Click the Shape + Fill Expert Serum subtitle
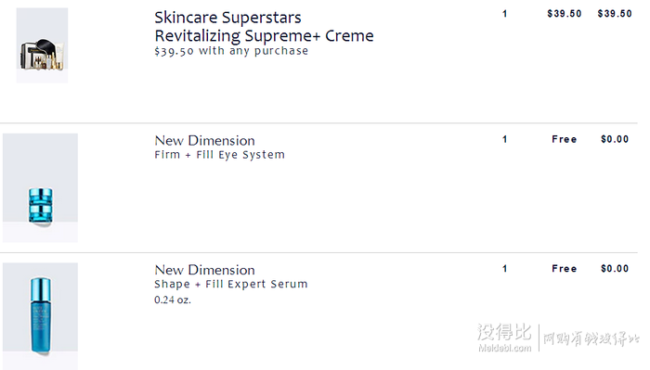Viewport: 650px width, 370px height. [x=231, y=285]
